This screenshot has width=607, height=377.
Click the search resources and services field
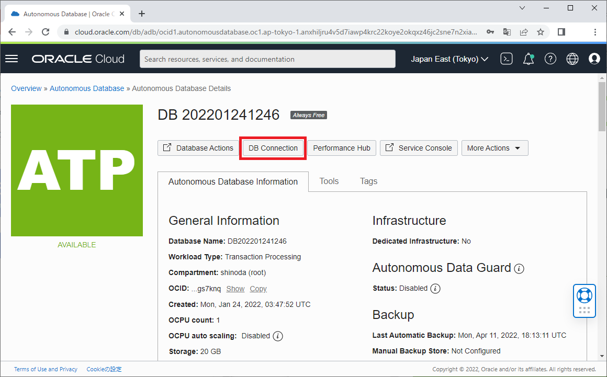[x=267, y=59]
